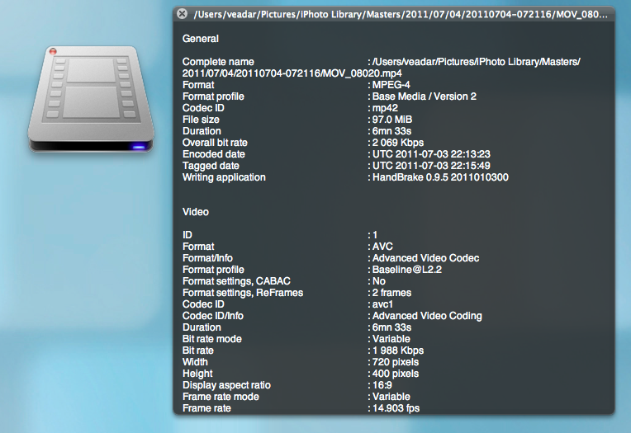Click the Codec ID/Info label

tap(213, 316)
